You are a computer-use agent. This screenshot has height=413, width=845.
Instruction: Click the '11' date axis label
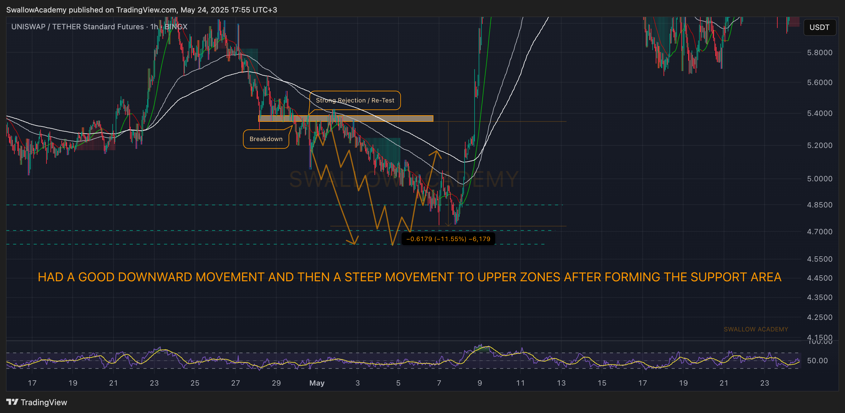point(520,383)
